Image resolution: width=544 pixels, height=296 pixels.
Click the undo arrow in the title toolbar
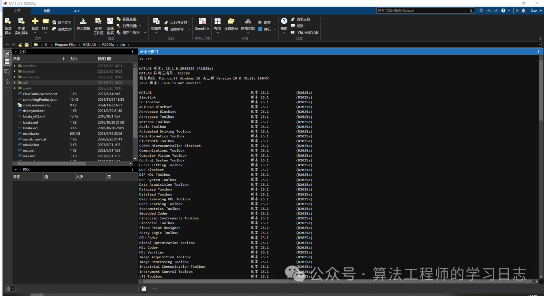point(489,11)
